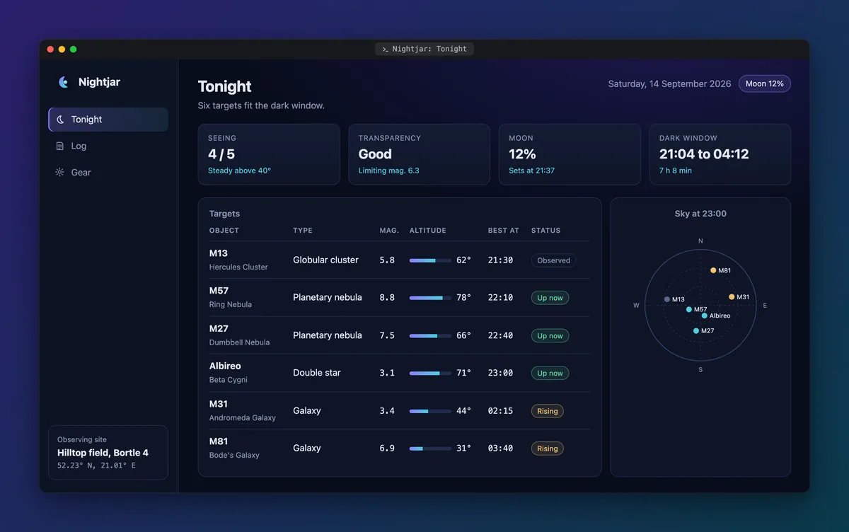
Task: Click the Rising status for M31
Action: 547,411
